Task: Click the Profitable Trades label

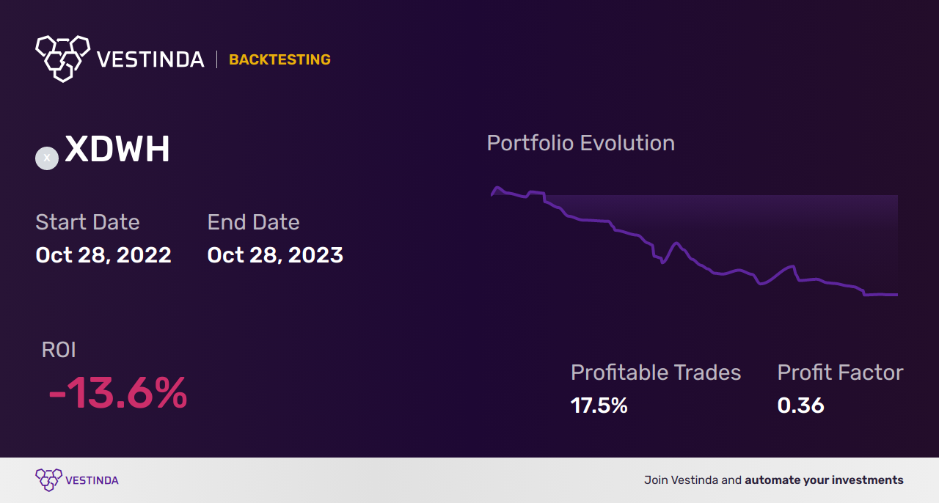Action: point(656,372)
